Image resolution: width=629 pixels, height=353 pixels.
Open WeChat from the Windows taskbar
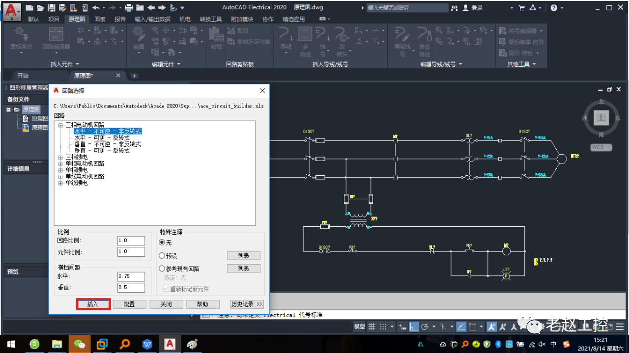coord(80,344)
